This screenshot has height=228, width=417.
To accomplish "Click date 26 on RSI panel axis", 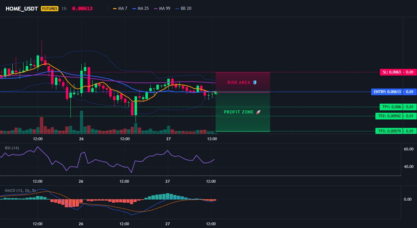I will click(81, 182).
